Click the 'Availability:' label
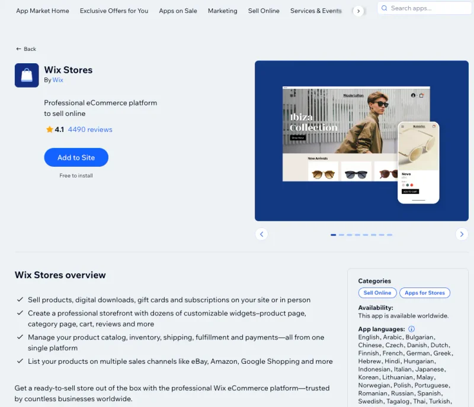Image resolution: width=474 pixels, height=407 pixels. (376, 308)
